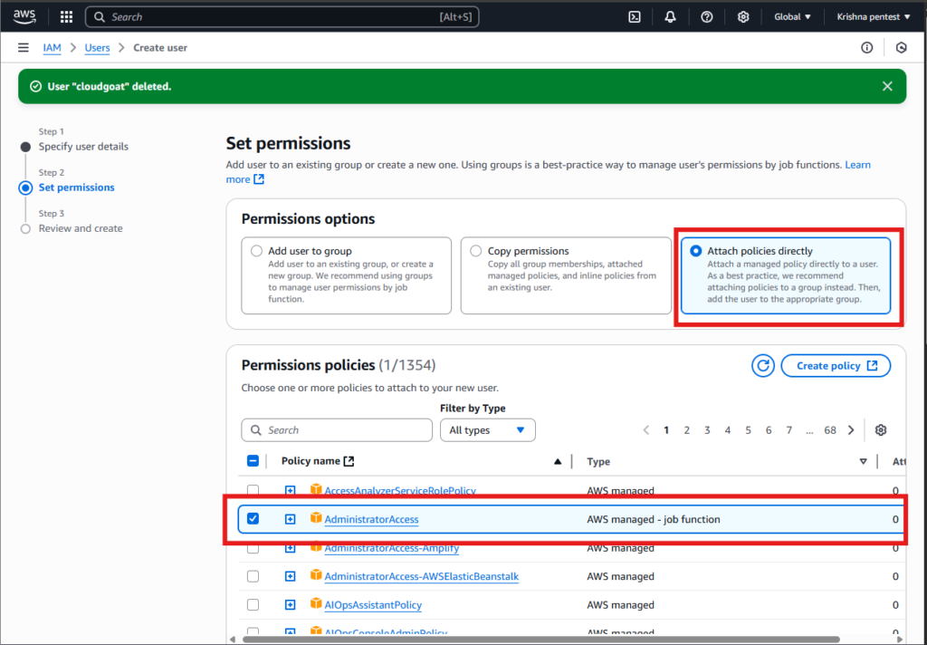Open the AWS home logo

pyautogui.click(x=24, y=16)
